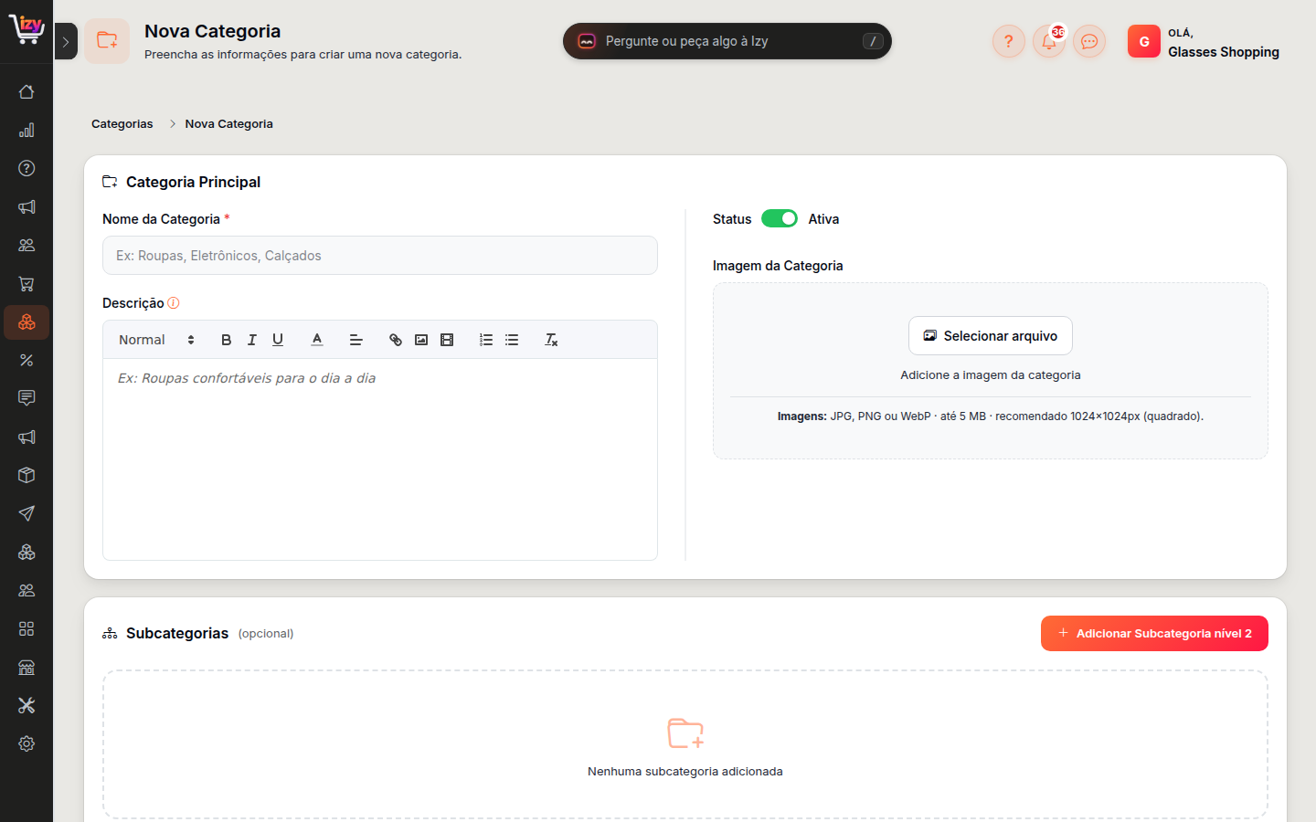
Task: Toggle the bullet list button
Action: pos(512,340)
